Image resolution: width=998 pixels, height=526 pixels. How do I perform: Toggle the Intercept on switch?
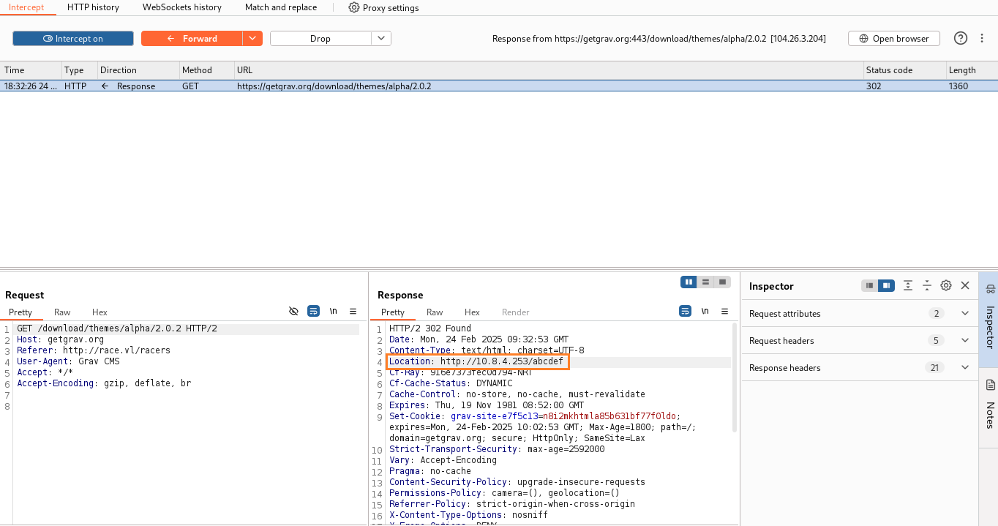click(73, 39)
